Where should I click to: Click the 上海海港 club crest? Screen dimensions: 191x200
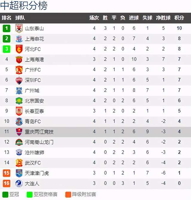coord(19,60)
